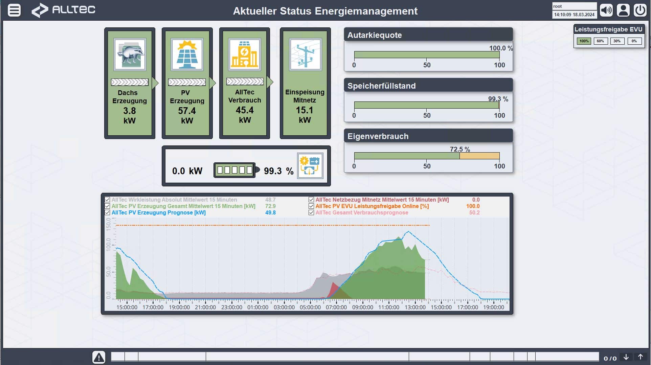
Task: Click the Leistungsfreigabe EVU title
Action: [x=608, y=29]
